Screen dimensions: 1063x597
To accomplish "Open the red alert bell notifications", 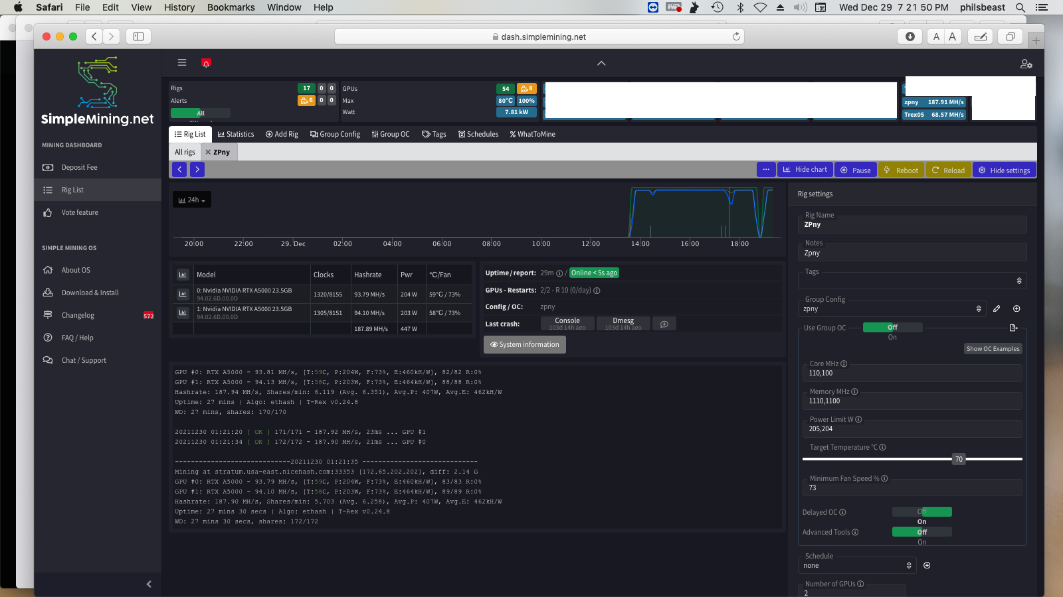I will (206, 63).
